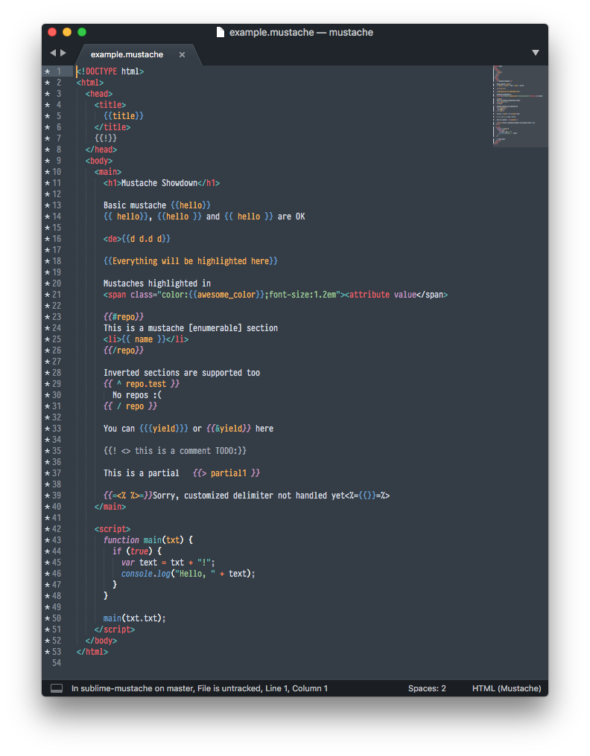Viewport: 590px width, 756px height.
Task: Open the tab list dropdown arrow
Action: point(536,53)
